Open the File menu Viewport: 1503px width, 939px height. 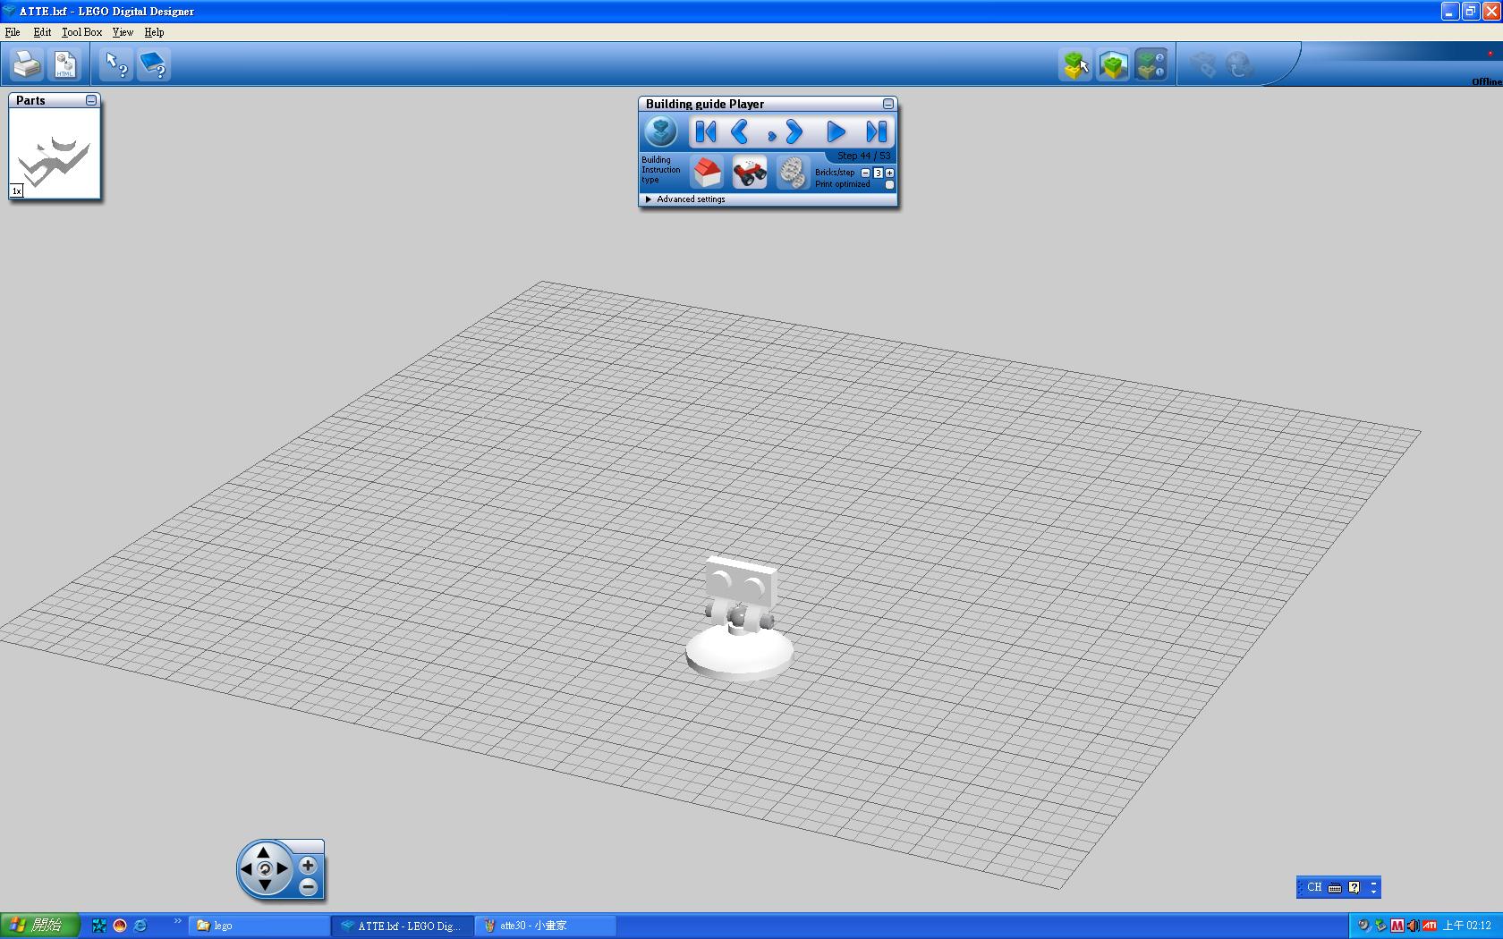(13, 32)
